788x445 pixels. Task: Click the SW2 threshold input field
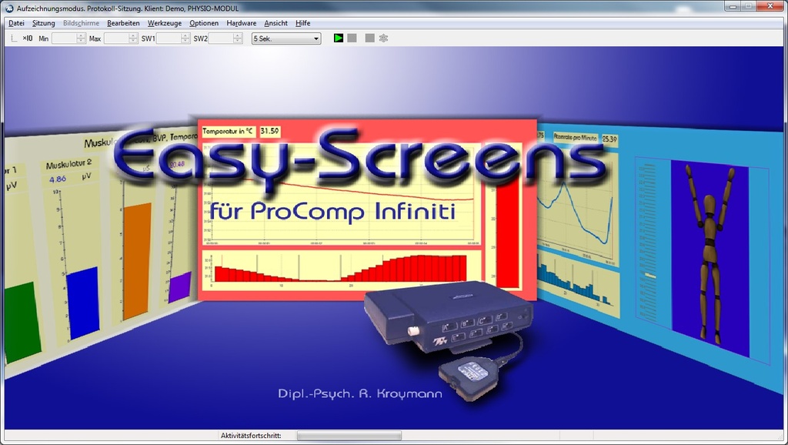(221, 38)
